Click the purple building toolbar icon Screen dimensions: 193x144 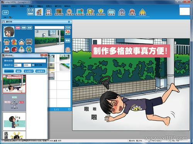(122, 12)
